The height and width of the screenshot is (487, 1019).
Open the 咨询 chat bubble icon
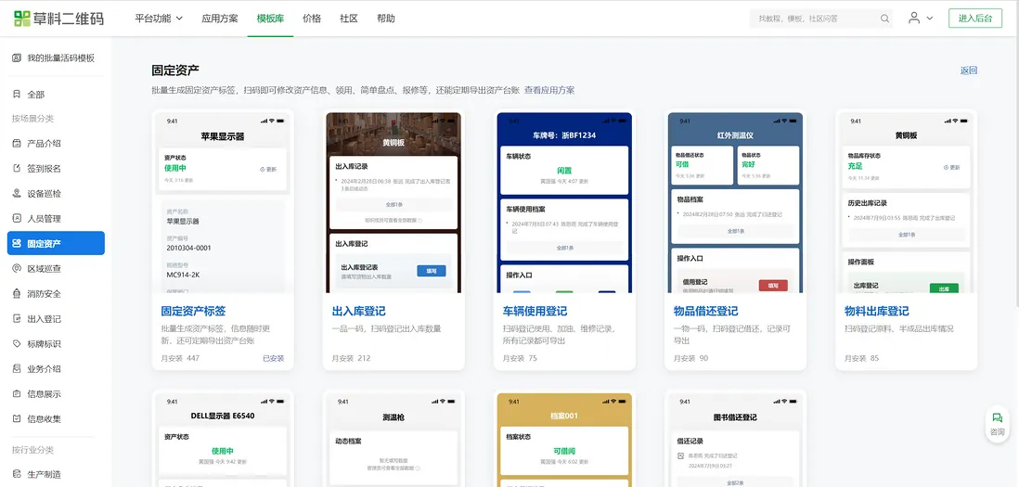[x=997, y=418]
